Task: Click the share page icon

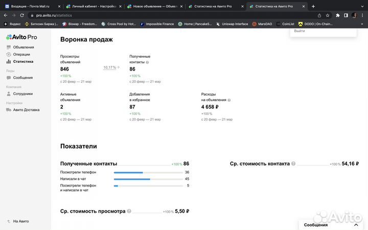Action: tap(319, 15)
